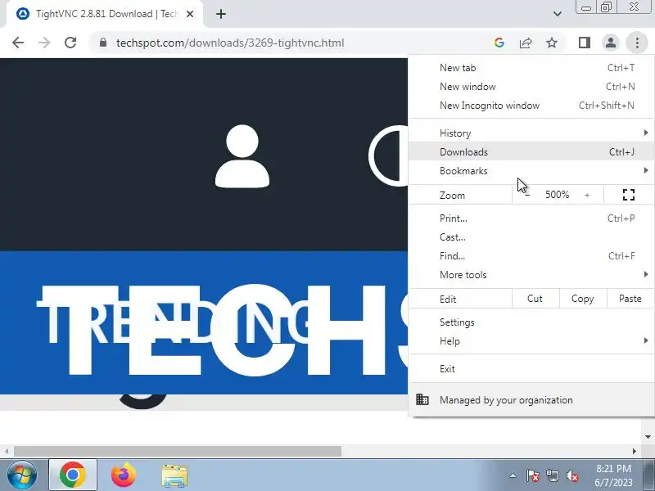
Task: Open Windows Explorer from the taskbar
Action: point(174,475)
